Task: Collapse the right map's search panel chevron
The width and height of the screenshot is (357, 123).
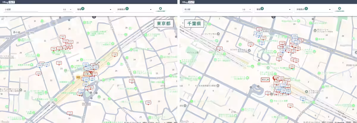Action: [273, 17]
